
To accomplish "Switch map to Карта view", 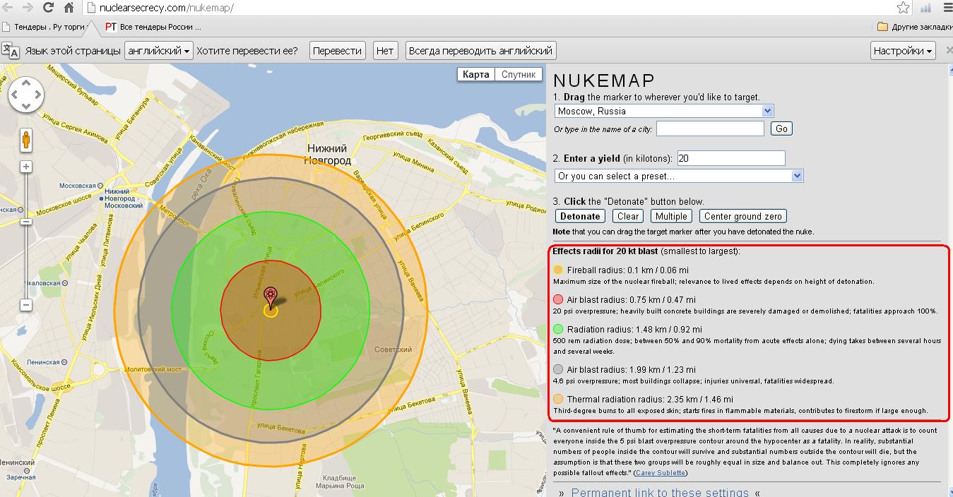I will (x=475, y=74).
